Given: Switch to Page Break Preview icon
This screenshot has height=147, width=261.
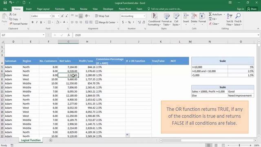Looking at the screenshot, I should pos(223,145).
